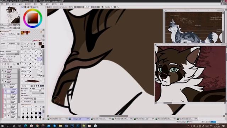Toggle visibility of top Folder1 layer
Viewport: 227px width, 128px height.
[2, 70]
